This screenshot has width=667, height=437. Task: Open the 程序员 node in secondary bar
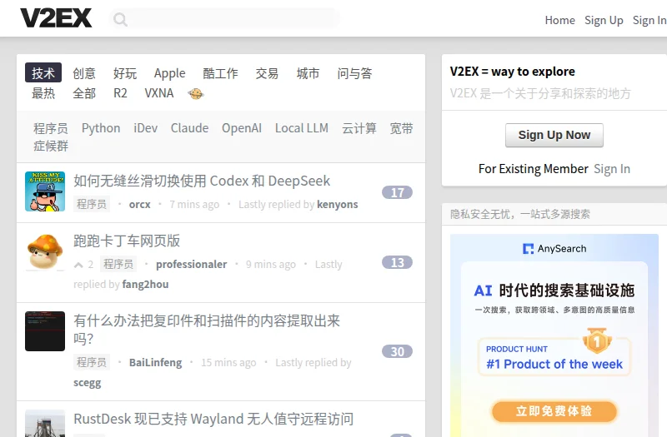(51, 128)
